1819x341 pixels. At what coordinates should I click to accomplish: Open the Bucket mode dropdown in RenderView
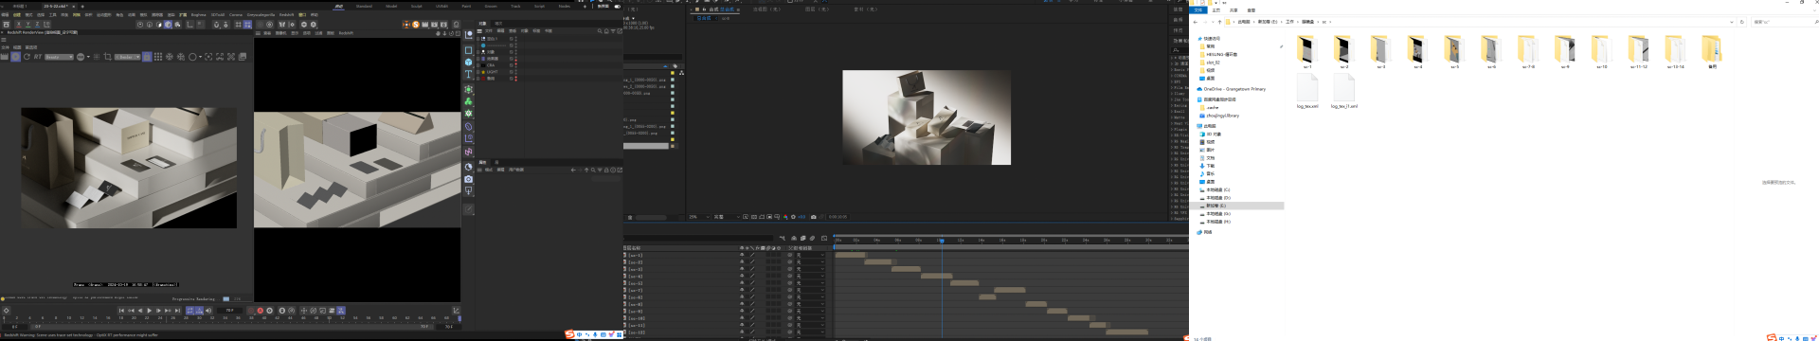(x=128, y=57)
